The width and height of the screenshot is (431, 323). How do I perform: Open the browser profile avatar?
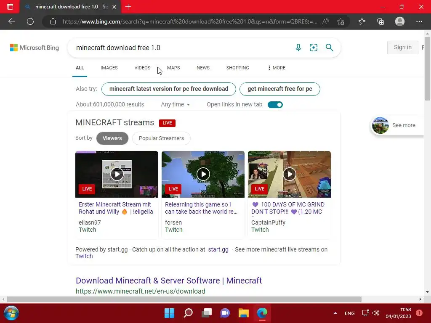click(x=400, y=21)
